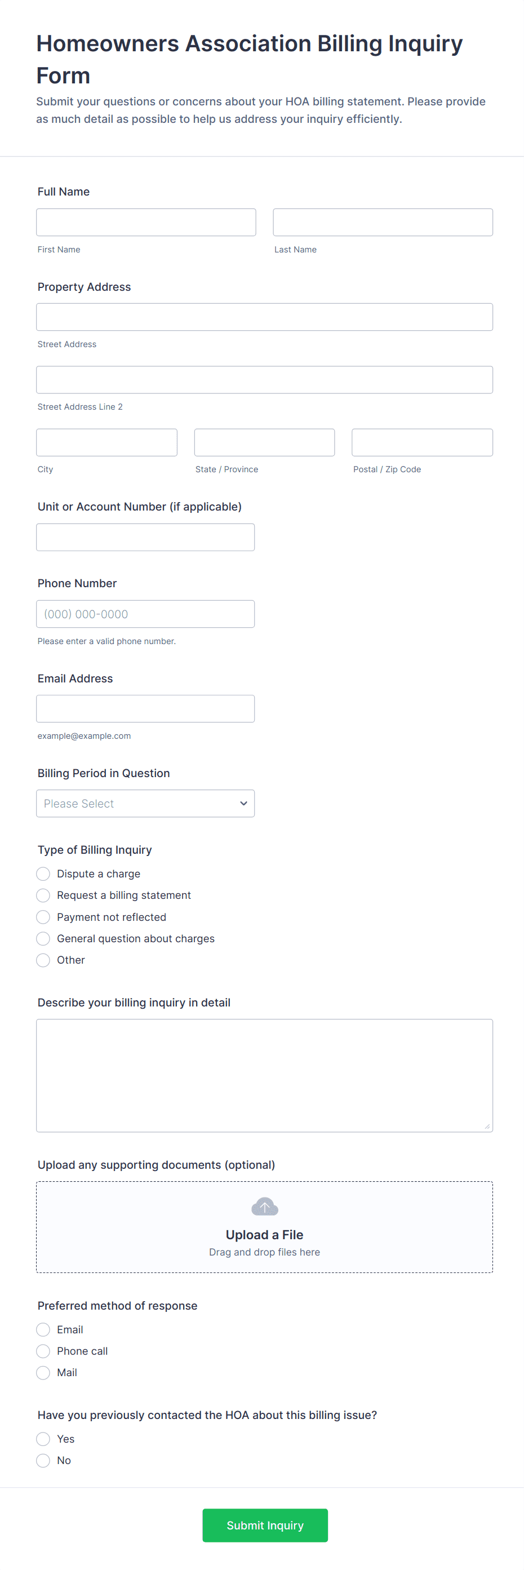The image size is (524, 1570).
Task: Select Yes for previously contacted HOA
Action: [x=43, y=1439]
